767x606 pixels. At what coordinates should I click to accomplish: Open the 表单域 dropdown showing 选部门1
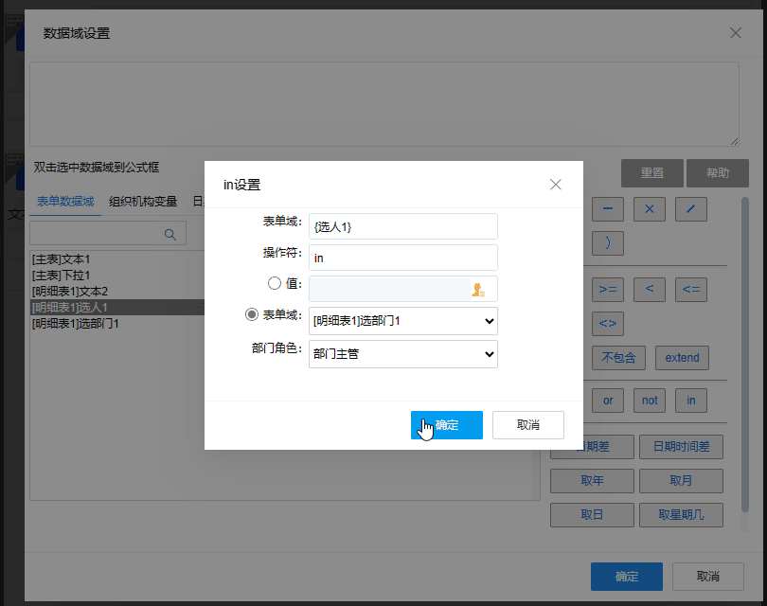pos(403,321)
